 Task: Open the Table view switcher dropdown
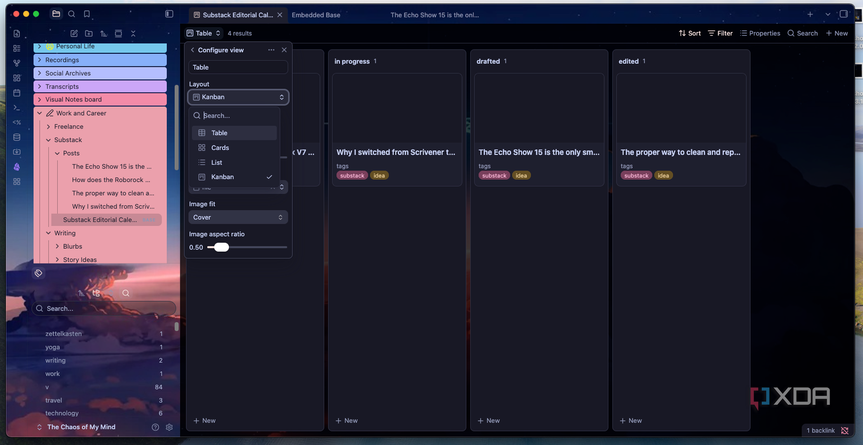[x=203, y=33]
